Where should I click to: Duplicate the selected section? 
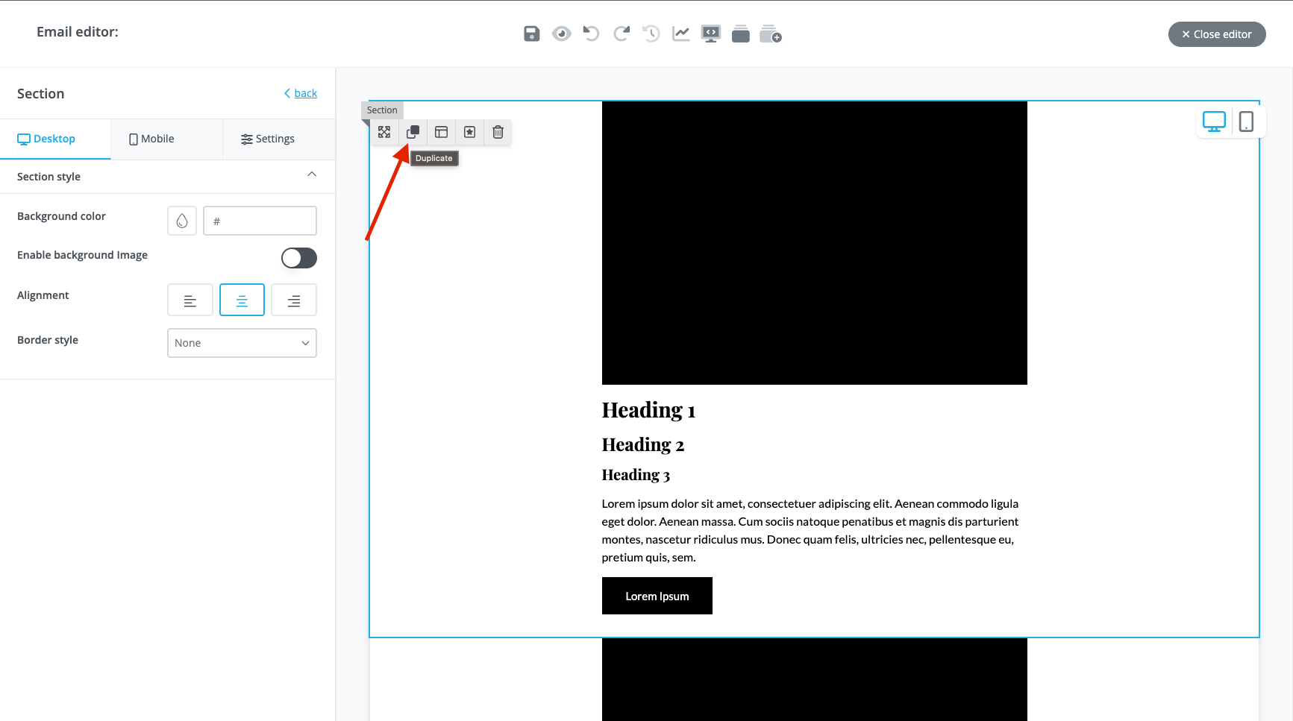click(413, 132)
